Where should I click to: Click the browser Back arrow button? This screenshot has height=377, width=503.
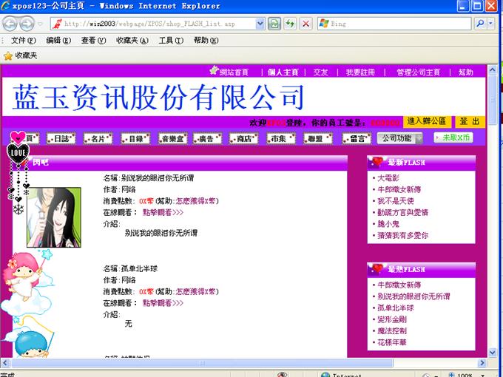pyautogui.click(x=13, y=24)
